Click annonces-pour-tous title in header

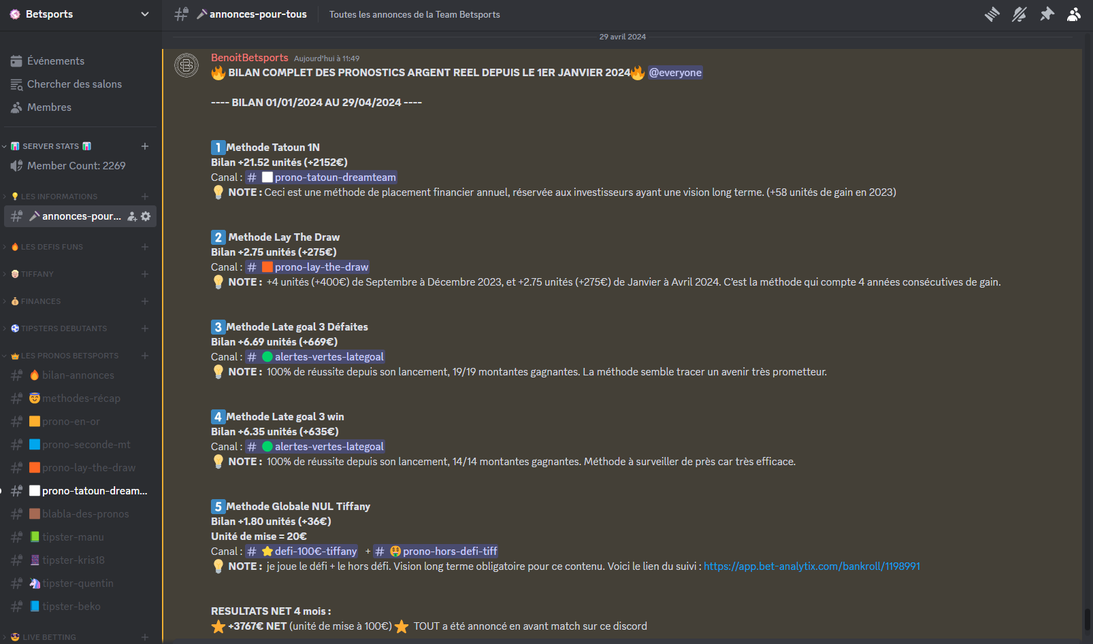[x=258, y=14]
